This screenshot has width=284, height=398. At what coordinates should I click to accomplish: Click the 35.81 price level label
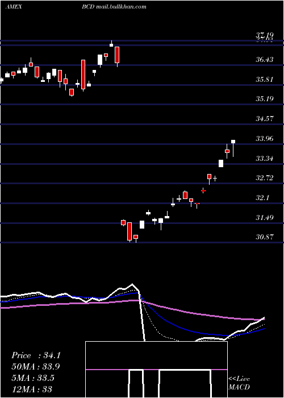(265, 79)
